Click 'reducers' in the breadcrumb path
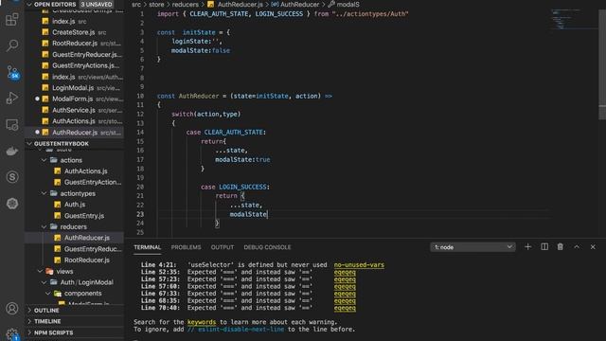606x341 pixels. (185, 4)
